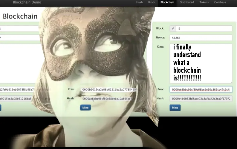This screenshot has height=149, width=237.
Task: Click the Nonce field showing 56265
Action: point(201,38)
